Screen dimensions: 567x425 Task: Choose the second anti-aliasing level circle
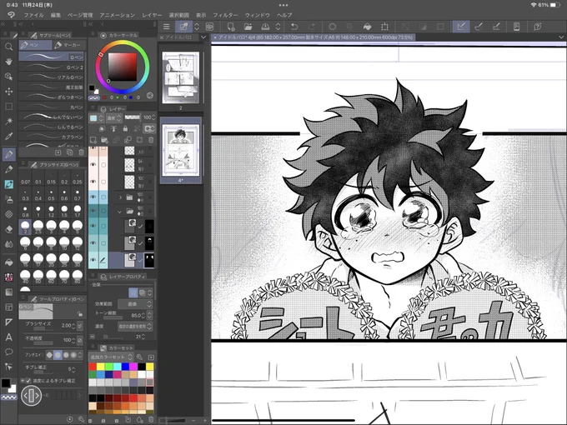(58, 355)
